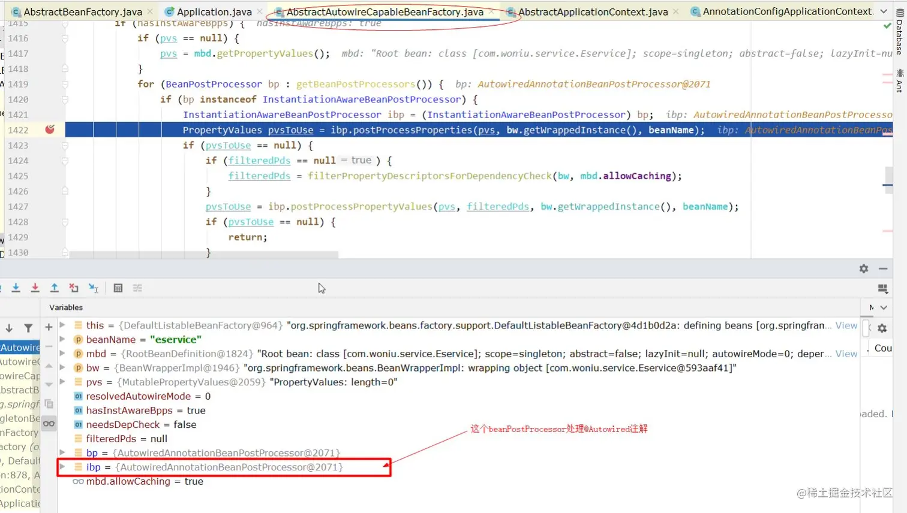Screen dimensions: 907x513
Task: Open the Evaluate Expression calculator icon
Action: 118,288
